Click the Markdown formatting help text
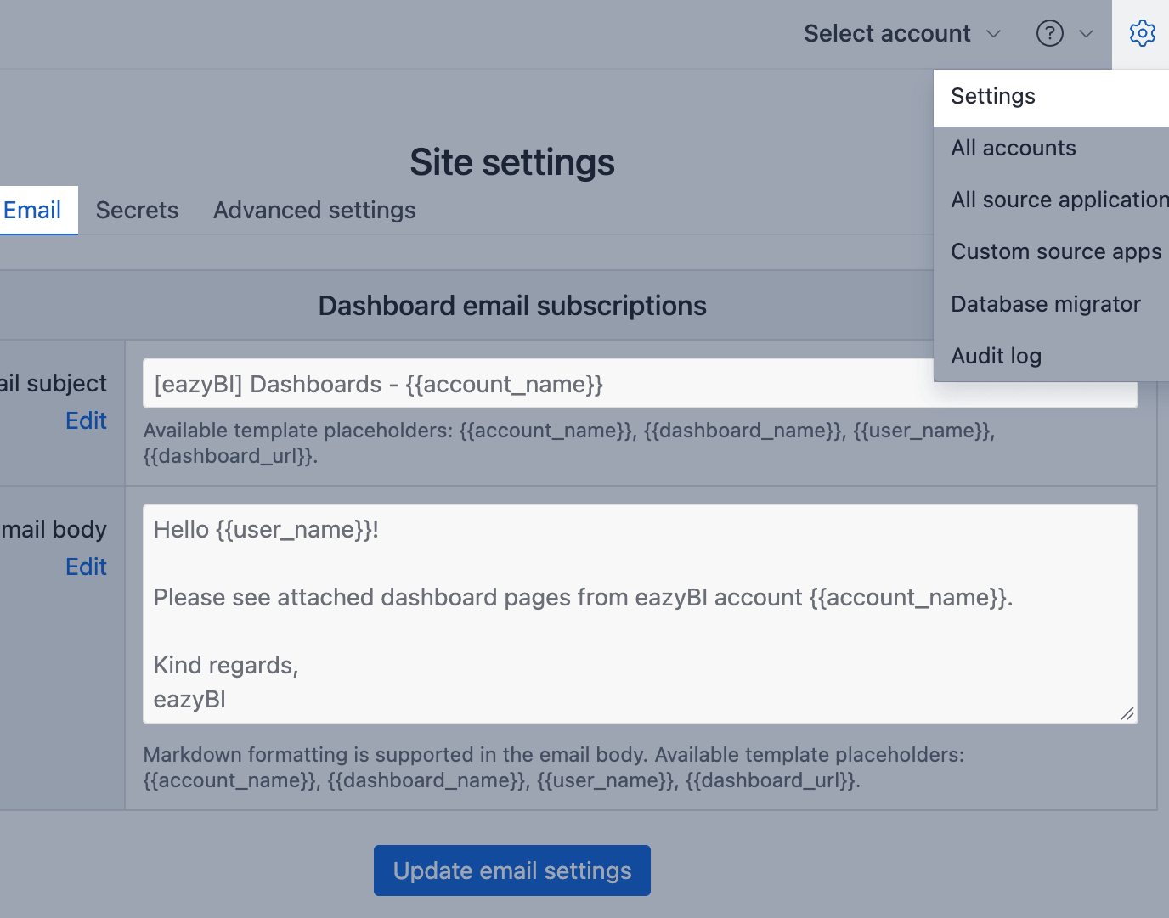Viewport: 1169px width, 918px height. [x=554, y=768]
